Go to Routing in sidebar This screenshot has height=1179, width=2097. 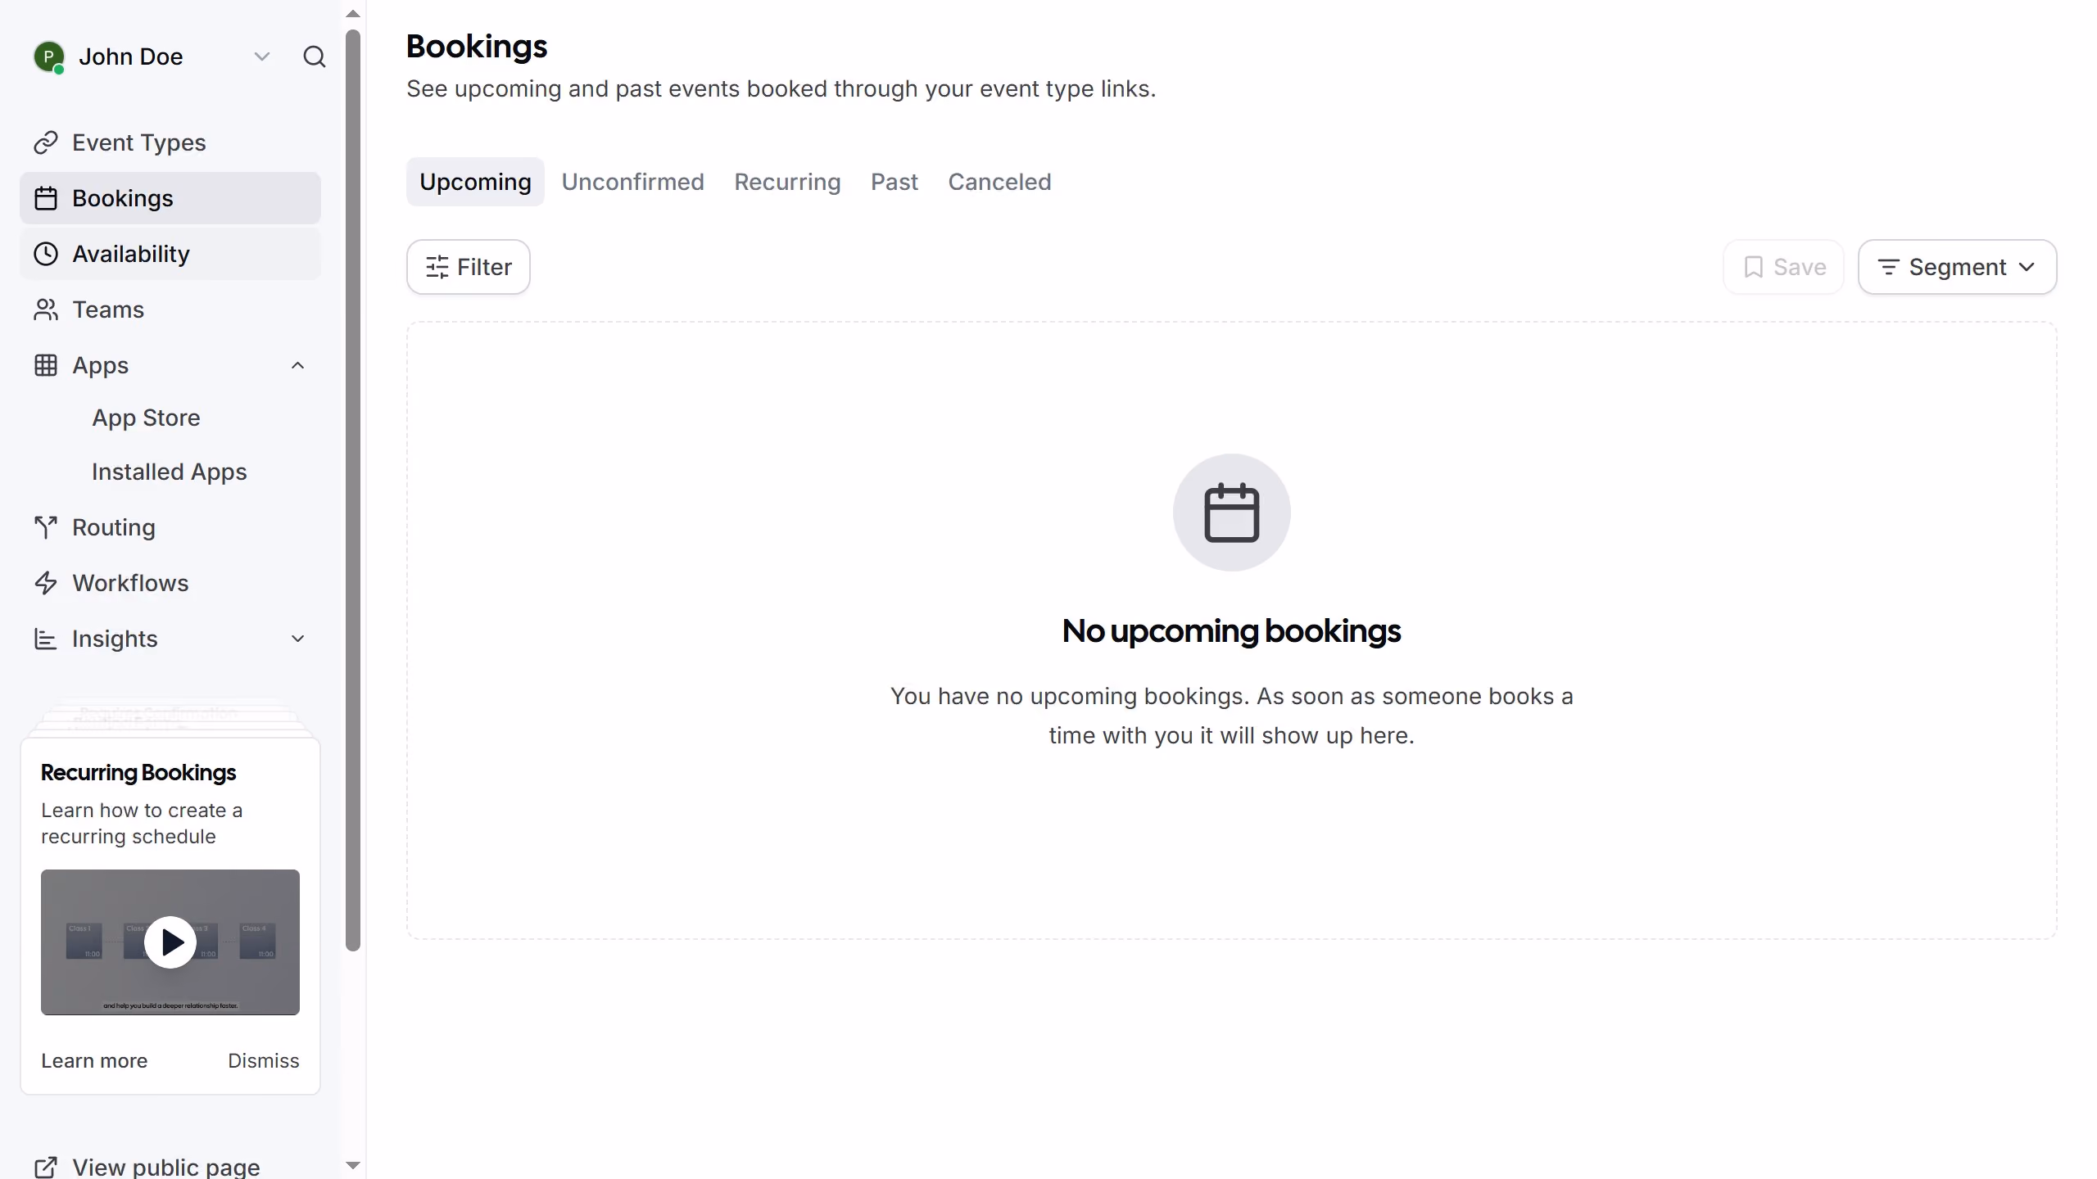tap(170, 527)
